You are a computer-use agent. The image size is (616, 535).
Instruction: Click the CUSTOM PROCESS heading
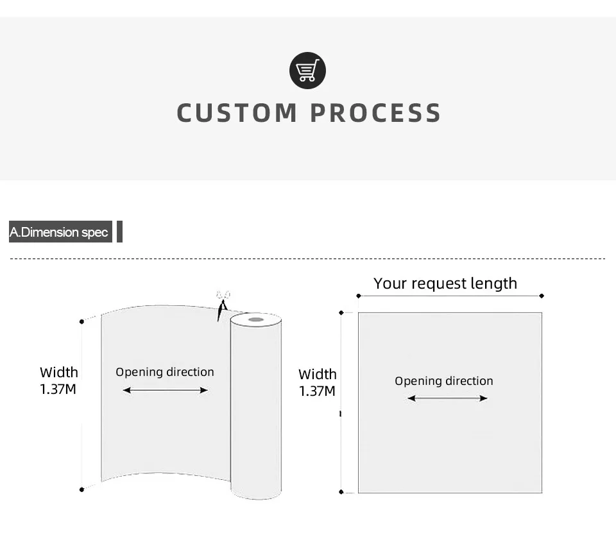tap(309, 114)
